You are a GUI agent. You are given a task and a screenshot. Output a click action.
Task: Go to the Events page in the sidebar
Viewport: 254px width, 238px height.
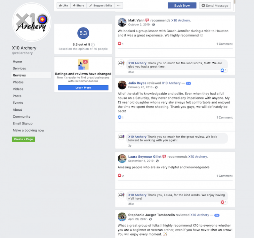pyautogui.click(x=18, y=103)
